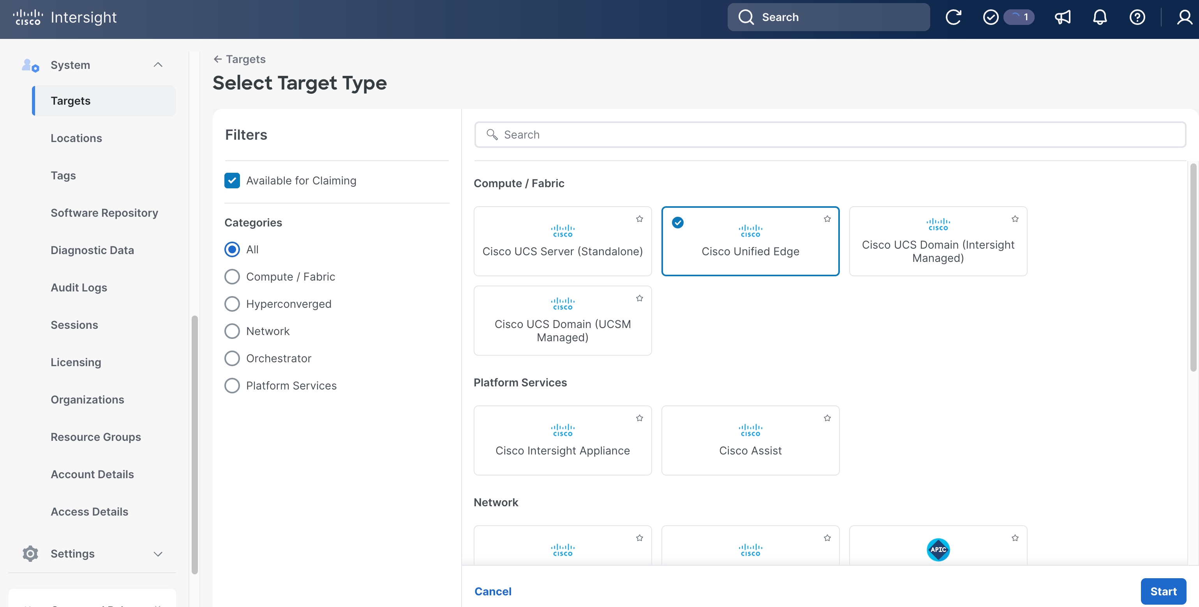
Task: Open Sessions in sidebar
Action: pos(74,325)
